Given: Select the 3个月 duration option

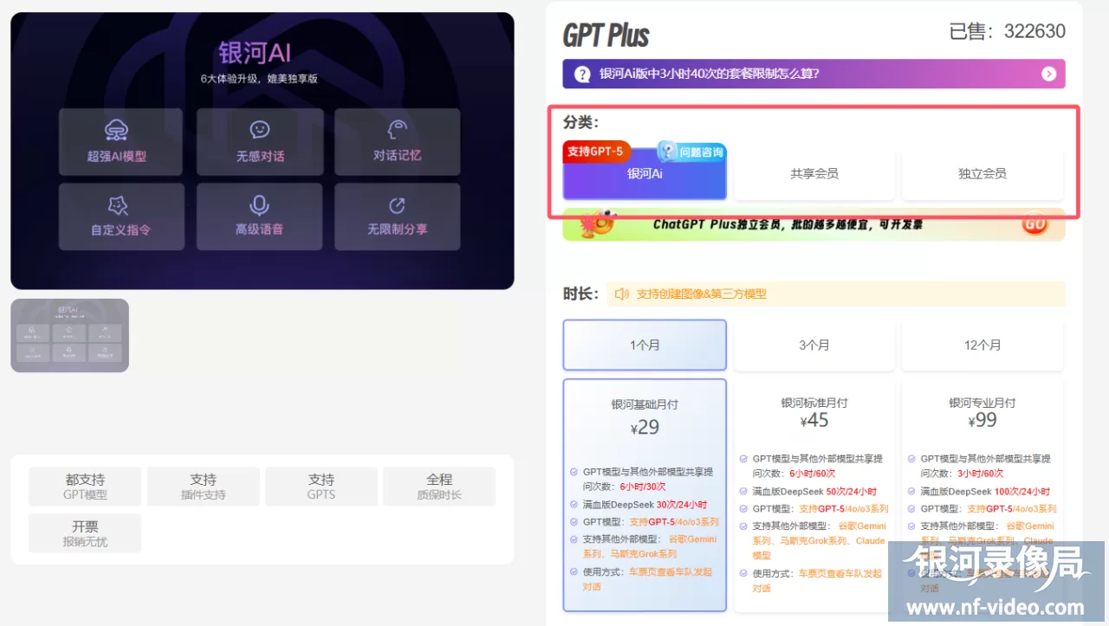Looking at the screenshot, I should coord(814,345).
